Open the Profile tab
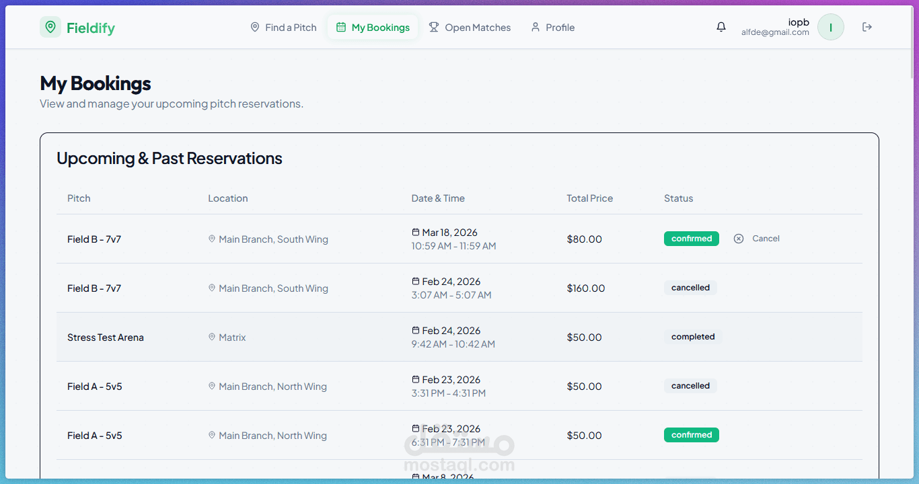 [553, 28]
